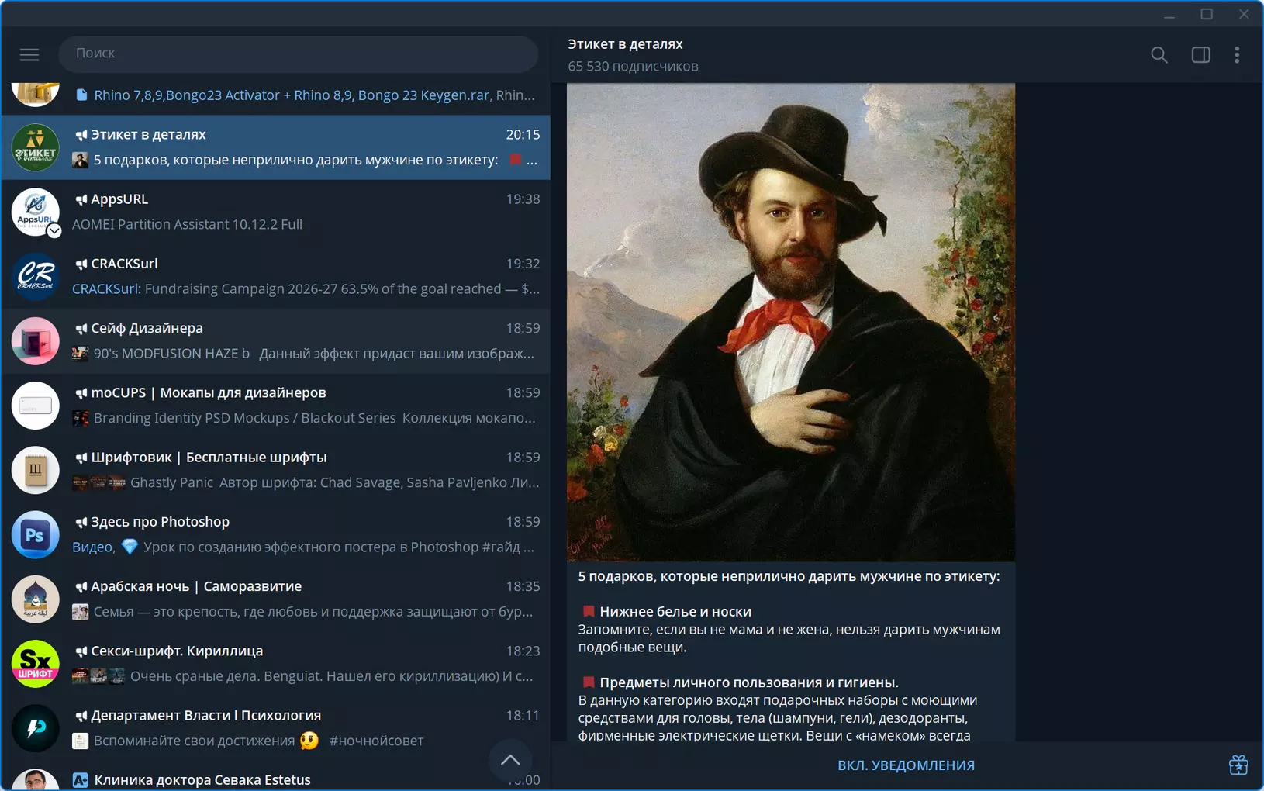Minimize the Telegram window

click(x=1169, y=14)
